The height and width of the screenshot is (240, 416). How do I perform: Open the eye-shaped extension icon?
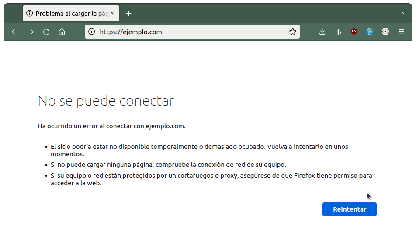tap(385, 32)
